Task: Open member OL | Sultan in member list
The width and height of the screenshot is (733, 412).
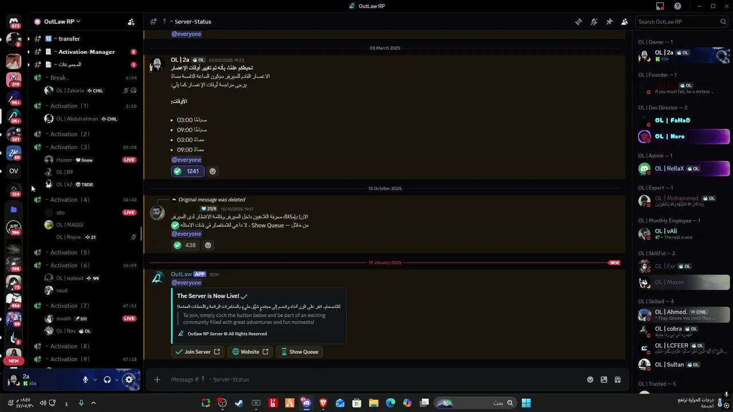Action: pos(684,365)
